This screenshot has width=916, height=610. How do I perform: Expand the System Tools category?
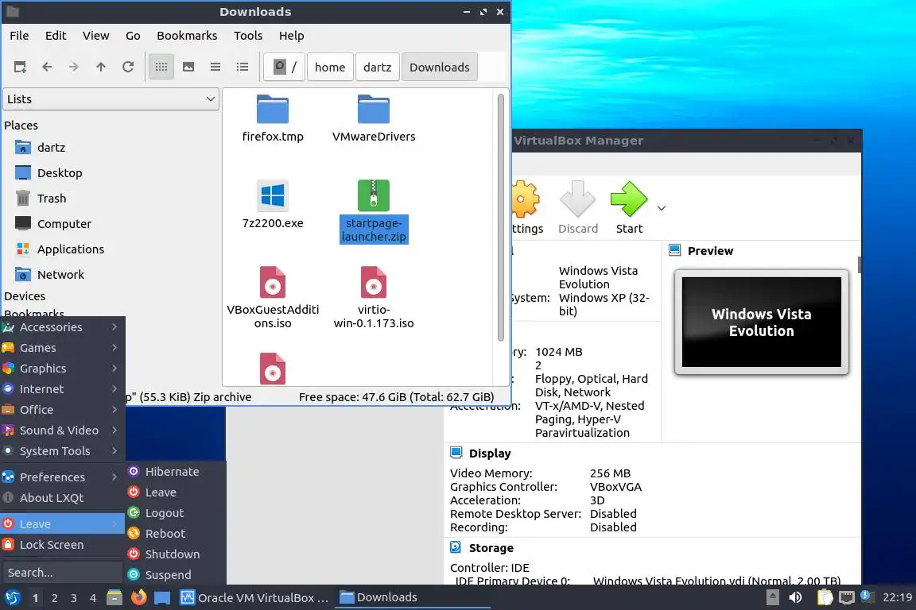pos(63,451)
